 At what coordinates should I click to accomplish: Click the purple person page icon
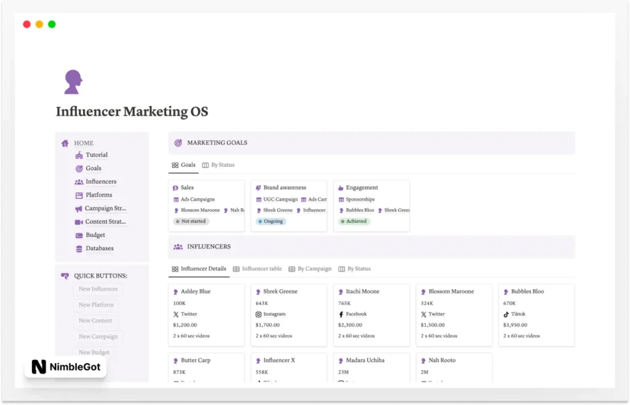pos(73,81)
